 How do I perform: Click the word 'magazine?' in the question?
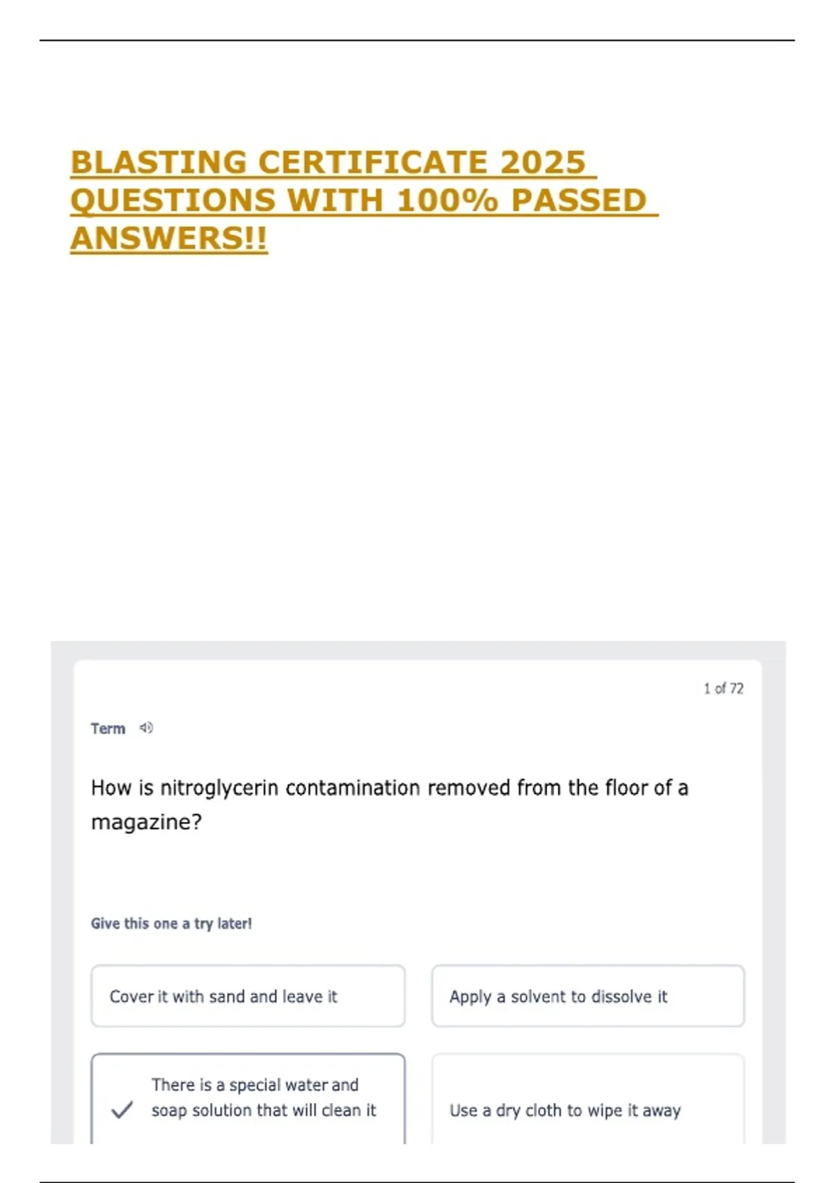(146, 822)
